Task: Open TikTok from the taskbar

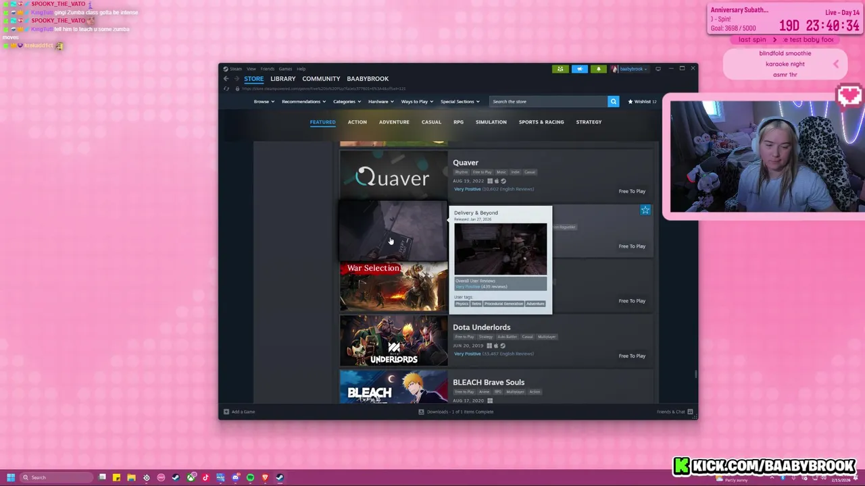Action: (x=205, y=477)
